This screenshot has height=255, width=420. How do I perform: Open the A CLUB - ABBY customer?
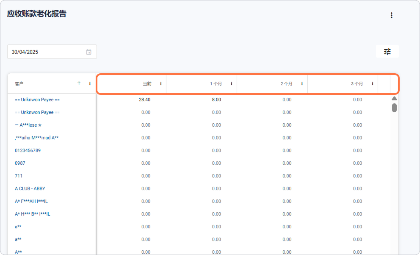point(30,188)
